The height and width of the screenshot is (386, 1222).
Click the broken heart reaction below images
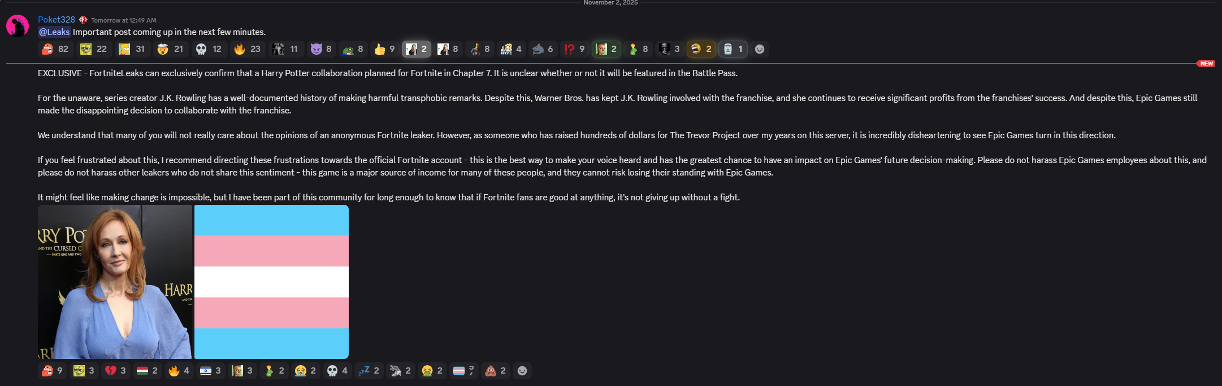115,371
